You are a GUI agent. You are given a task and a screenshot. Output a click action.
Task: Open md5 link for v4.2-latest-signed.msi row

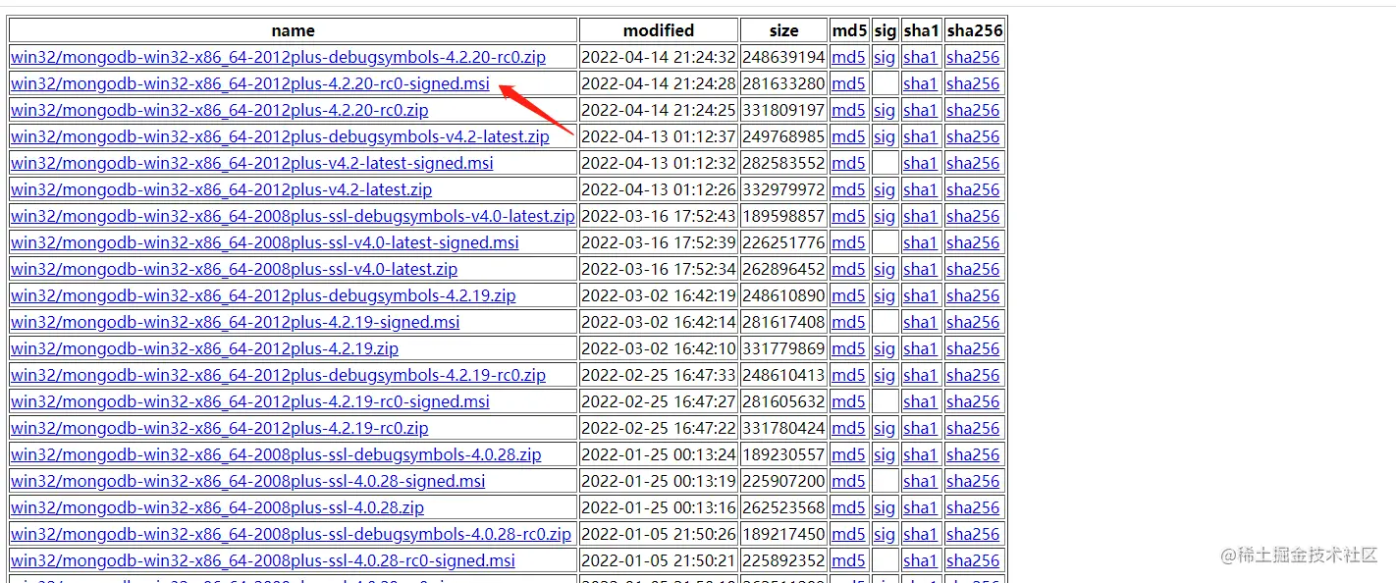coord(848,163)
